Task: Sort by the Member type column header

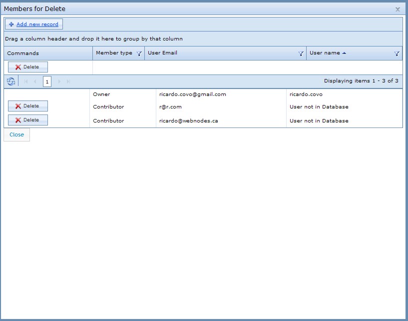Action: tap(114, 53)
